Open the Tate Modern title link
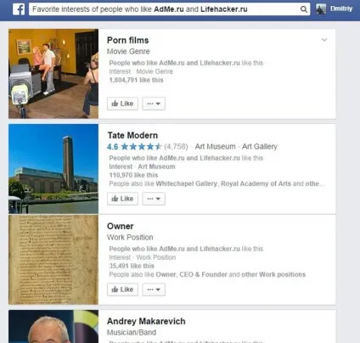The width and height of the screenshot is (360, 343). coord(132,135)
